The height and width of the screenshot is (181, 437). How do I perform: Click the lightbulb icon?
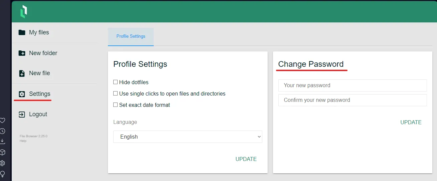click(2, 174)
